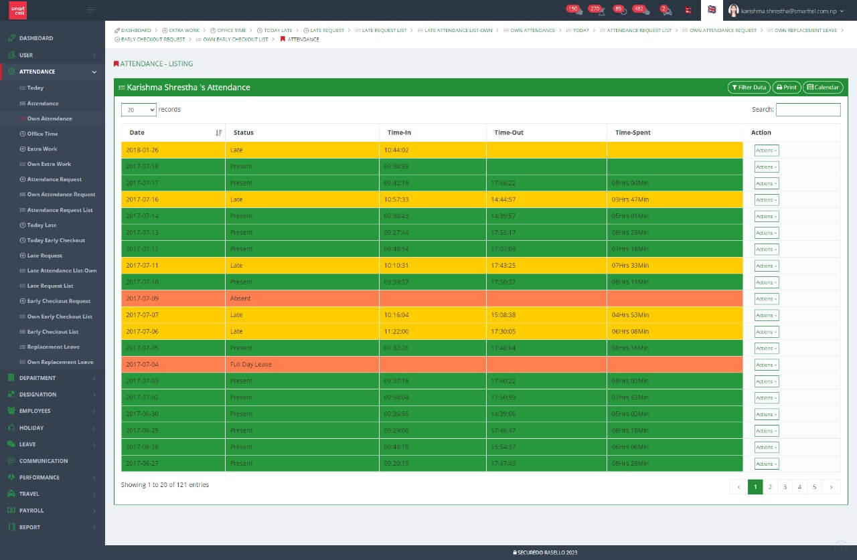Viewport: 857px width, 560px height.
Task: Open the notification icon with badge 270
Action: click(x=597, y=10)
